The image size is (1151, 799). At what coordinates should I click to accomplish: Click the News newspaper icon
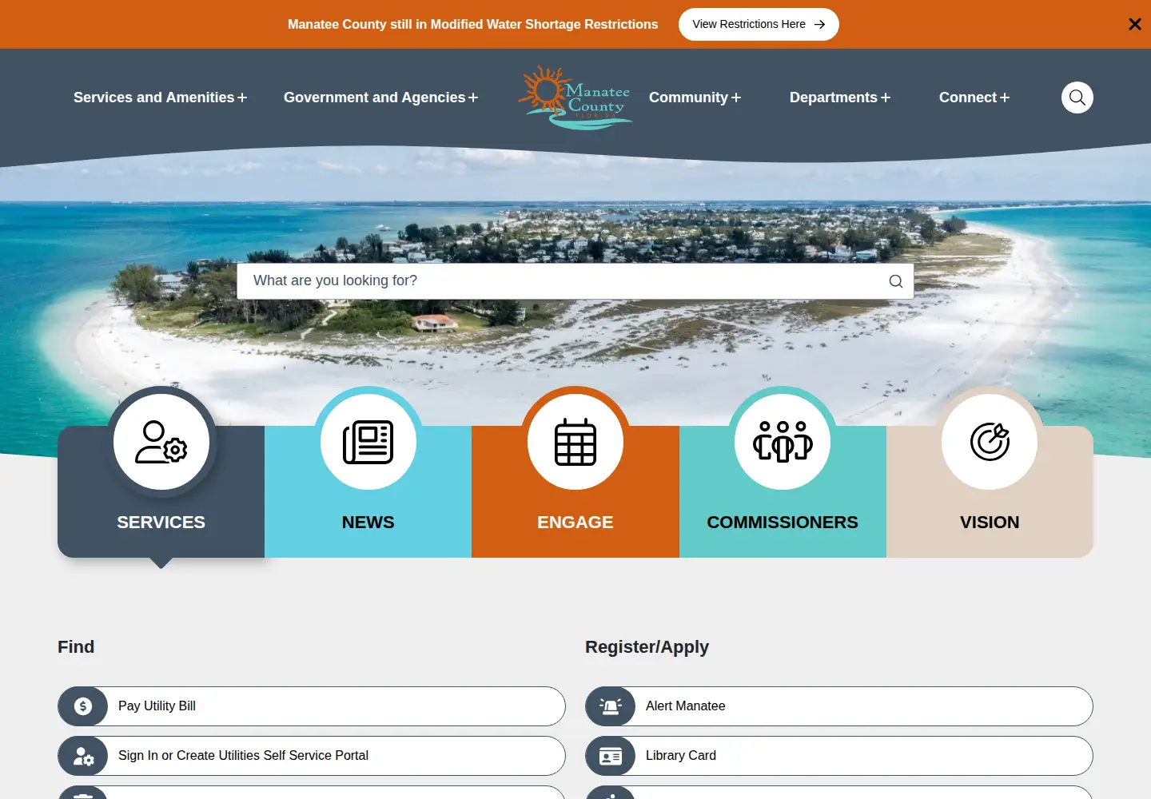point(368,442)
